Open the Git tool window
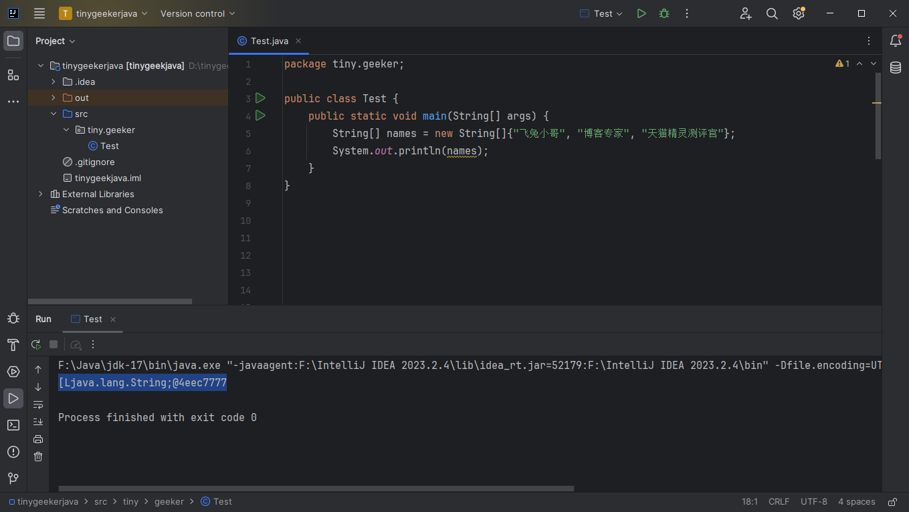 (x=13, y=479)
